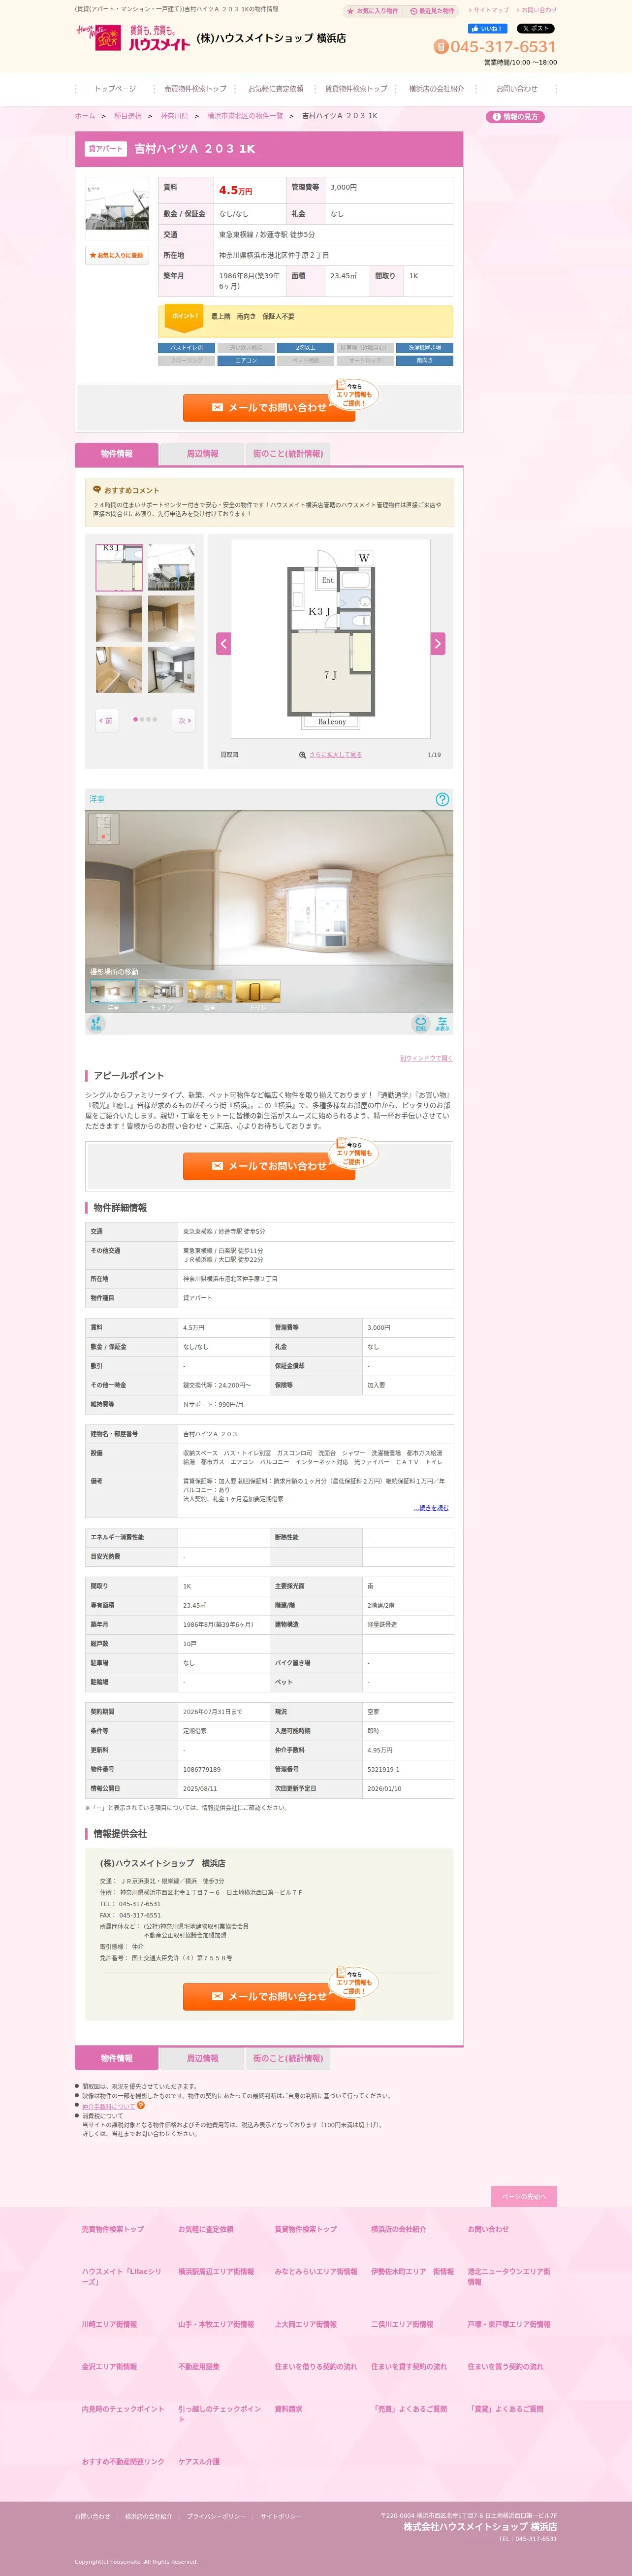Click the panorama mini floor-plan map icon

pos(103,829)
